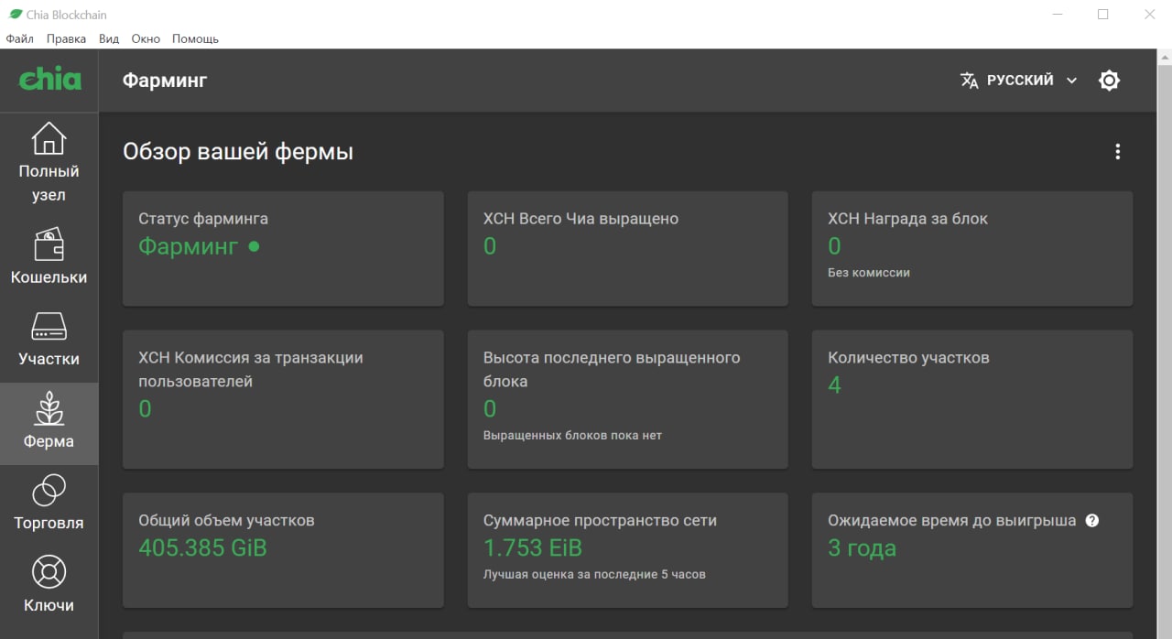Select the Ферма farm icon
Image resolution: width=1172 pixels, height=639 pixels.
[49, 409]
